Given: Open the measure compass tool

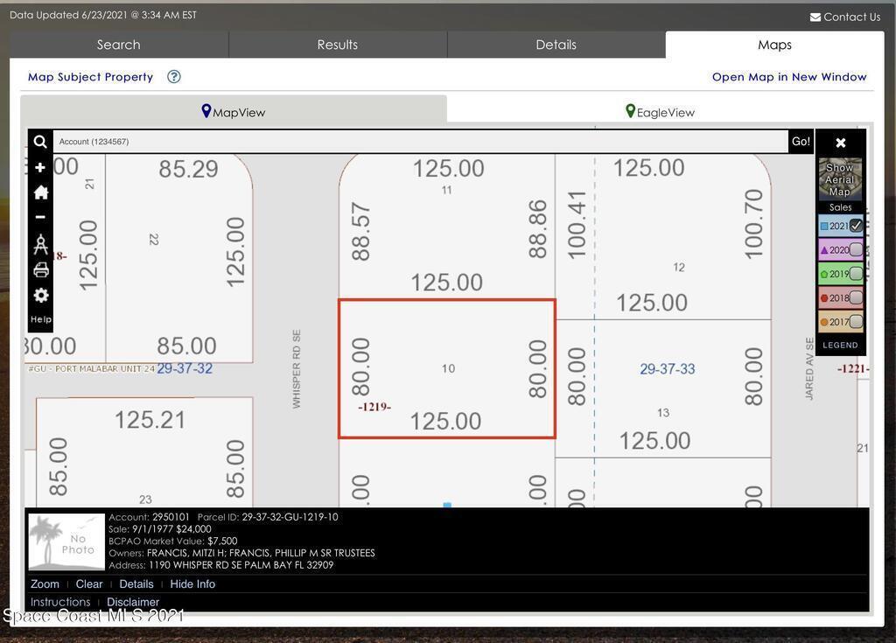Looking at the screenshot, I should click(40, 244).
